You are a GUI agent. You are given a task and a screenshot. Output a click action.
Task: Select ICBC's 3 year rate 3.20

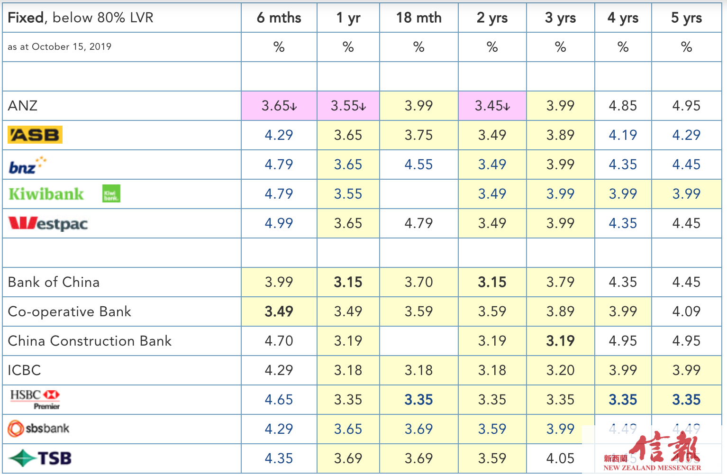tap(561, 370)
